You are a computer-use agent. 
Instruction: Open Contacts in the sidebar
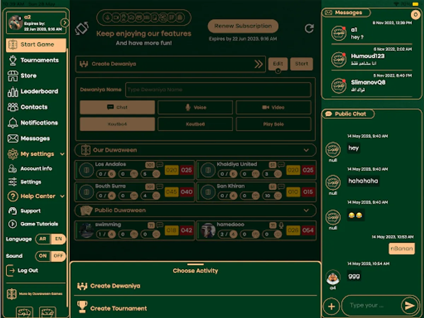(28, 107)
